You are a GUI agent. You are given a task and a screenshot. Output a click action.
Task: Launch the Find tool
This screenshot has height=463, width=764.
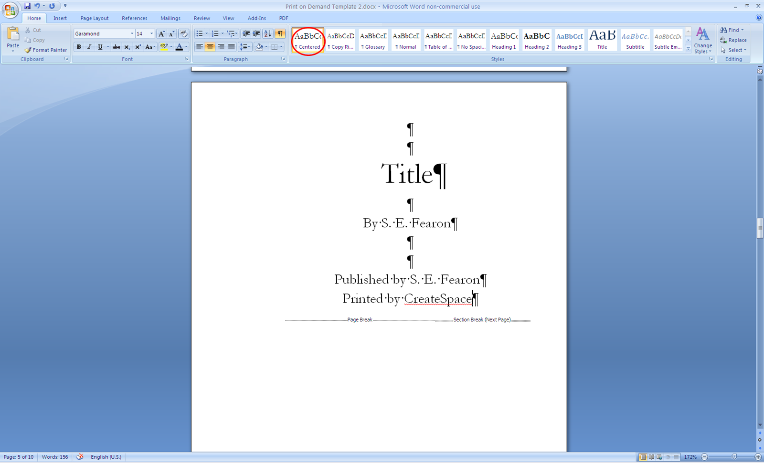click(x=731, y=30)
